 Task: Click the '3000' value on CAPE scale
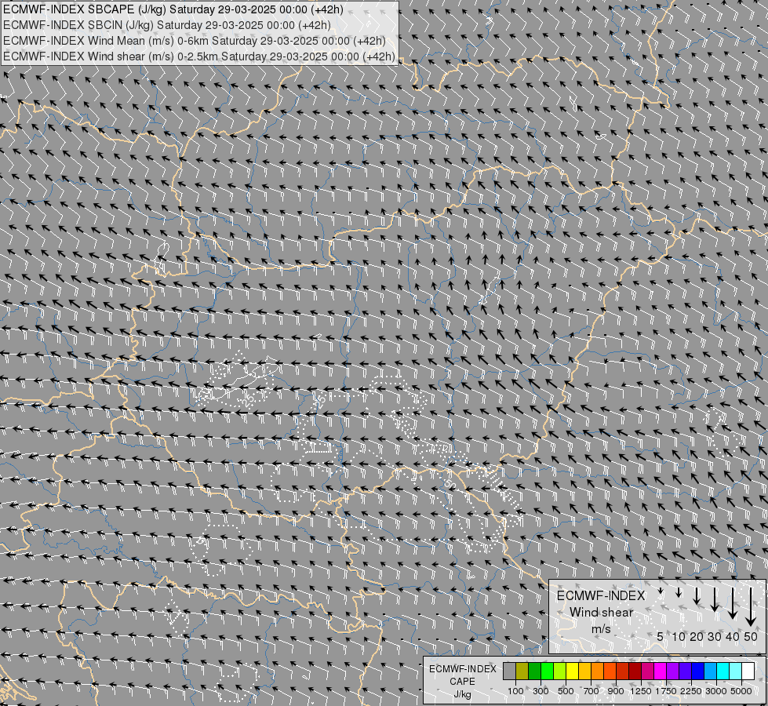click(715, 691)
